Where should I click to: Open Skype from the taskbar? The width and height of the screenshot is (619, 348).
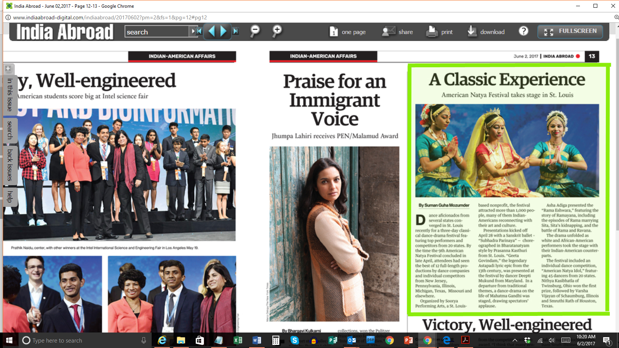pos(294,340)
